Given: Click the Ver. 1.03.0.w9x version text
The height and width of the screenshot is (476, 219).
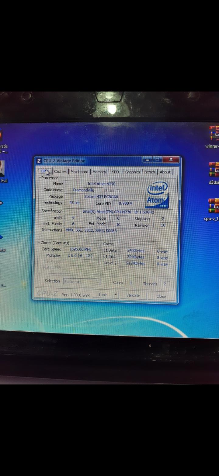Looking at the screenshot, I should [76, 295].
